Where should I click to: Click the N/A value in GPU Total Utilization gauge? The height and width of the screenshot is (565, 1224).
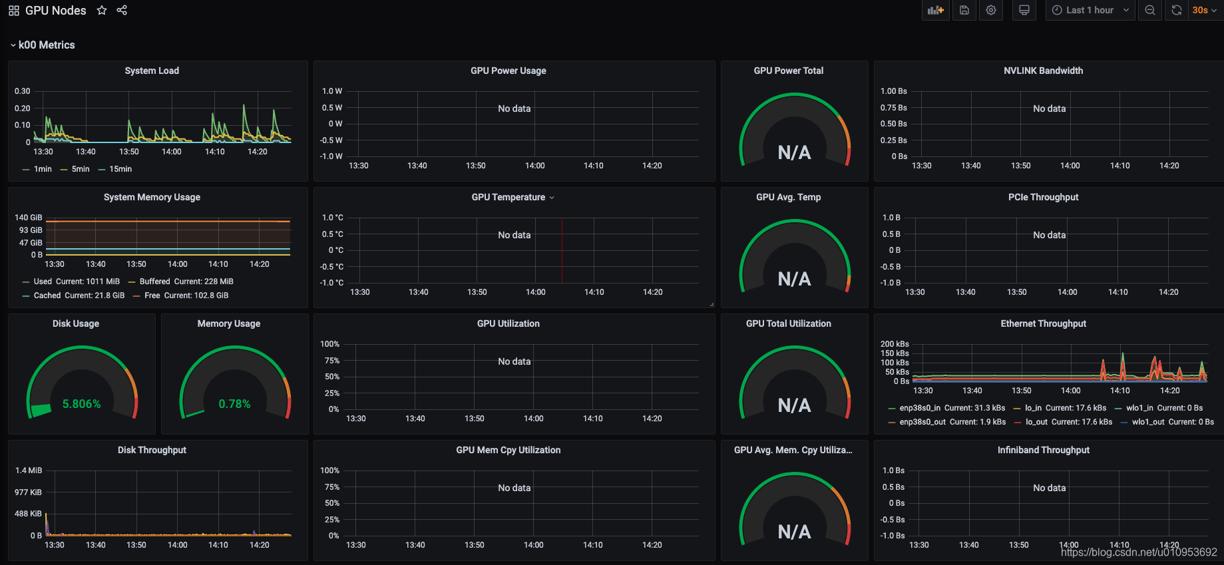(795, 406)
